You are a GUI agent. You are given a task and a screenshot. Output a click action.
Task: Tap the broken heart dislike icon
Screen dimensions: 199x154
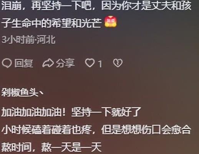pyautogui.click(x=118, y=63)
